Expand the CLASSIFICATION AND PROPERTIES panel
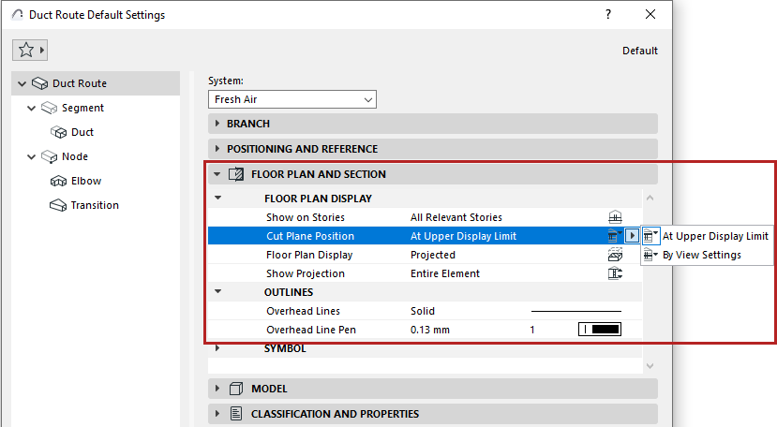Viewport: 777px width, 427px height. click(x=217, y=414)
